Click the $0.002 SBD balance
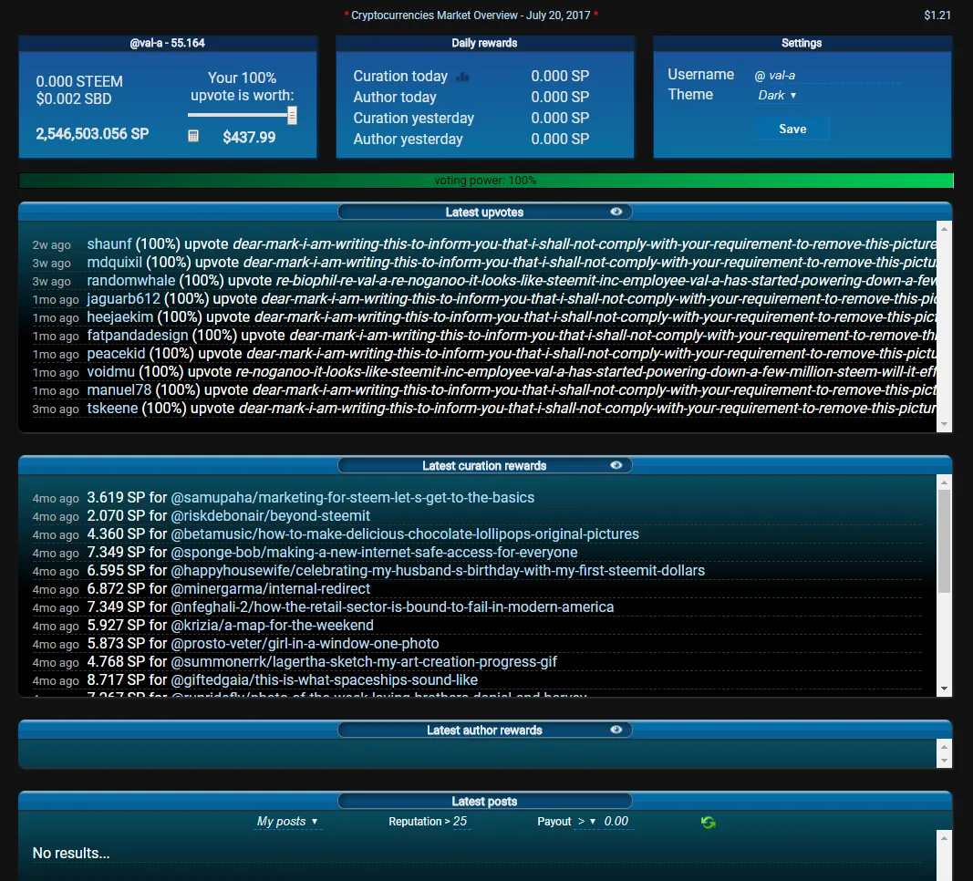 click(x=74, y=98)
